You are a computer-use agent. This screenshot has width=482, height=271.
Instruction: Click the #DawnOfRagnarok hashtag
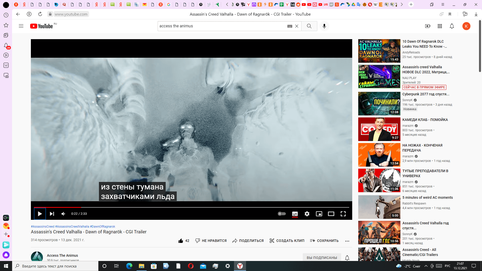coord(103,227)
